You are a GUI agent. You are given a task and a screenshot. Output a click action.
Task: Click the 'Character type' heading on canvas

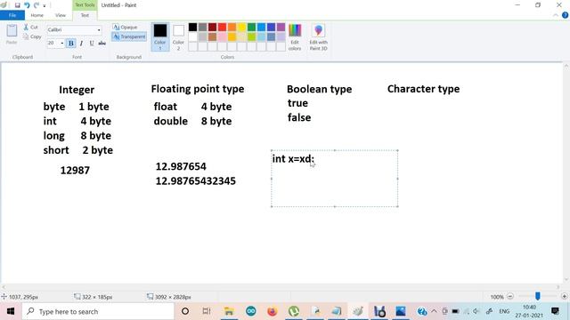[x=424, y=89]
